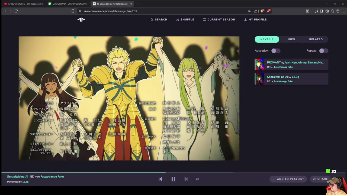Seek using the playback progress bar
This screenshot has height=195, width=347.
pyautogui.click(x=173, y=172)
